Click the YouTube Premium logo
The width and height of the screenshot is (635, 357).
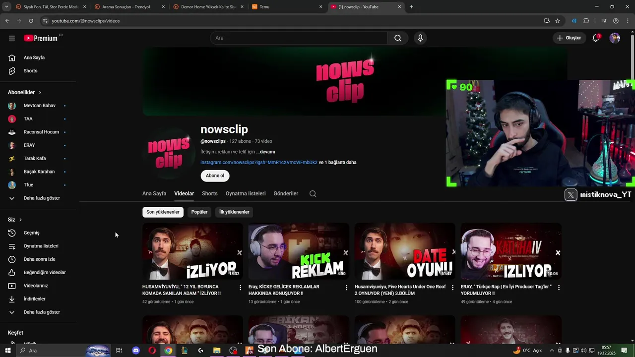(x=41, y=38)
